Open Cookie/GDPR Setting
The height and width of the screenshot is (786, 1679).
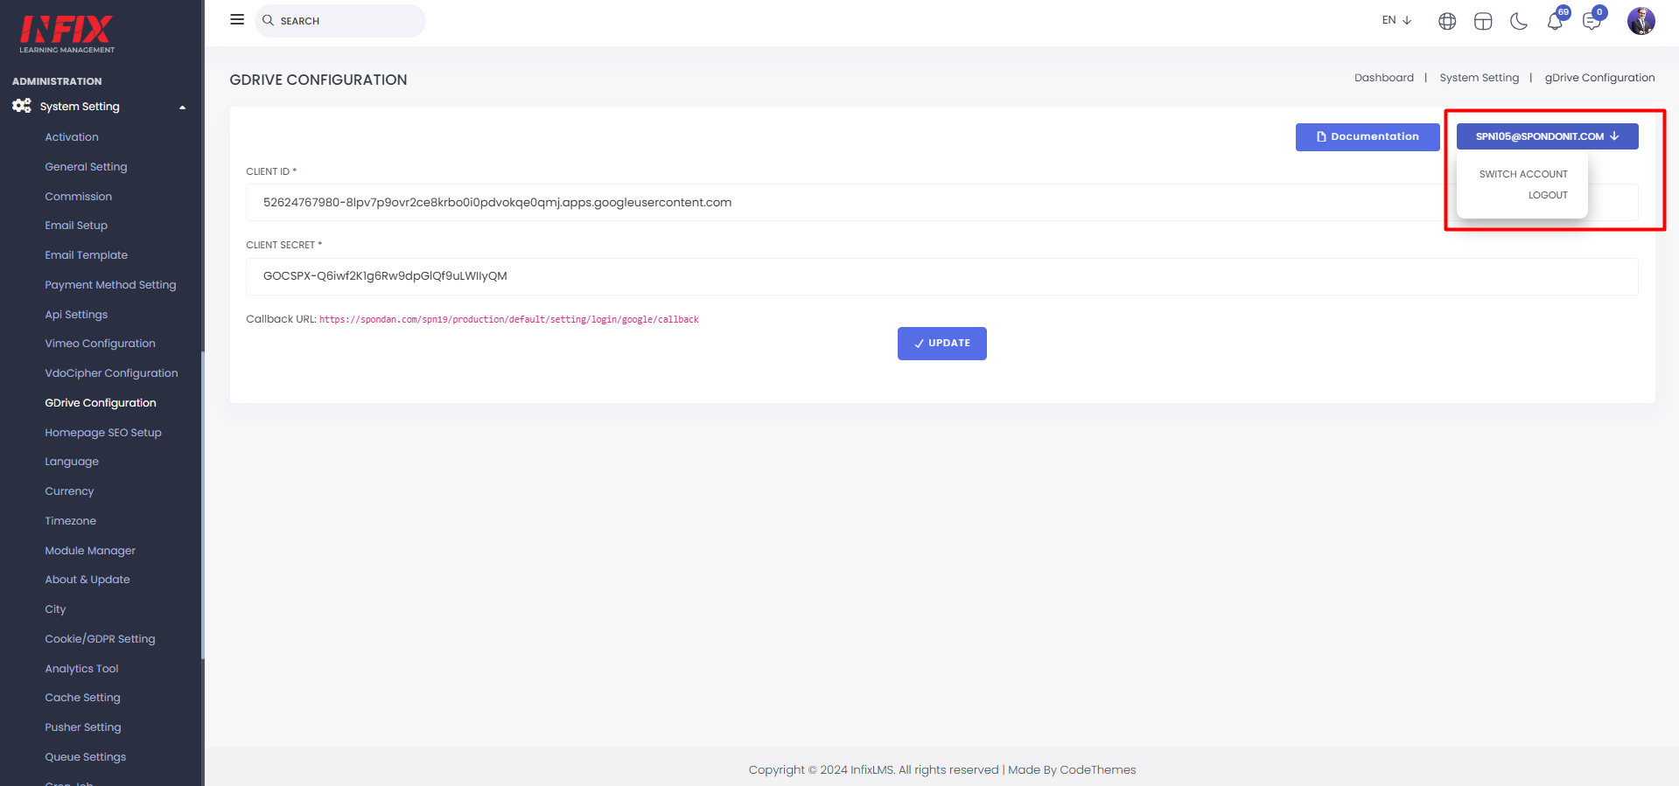click(100, 639)
